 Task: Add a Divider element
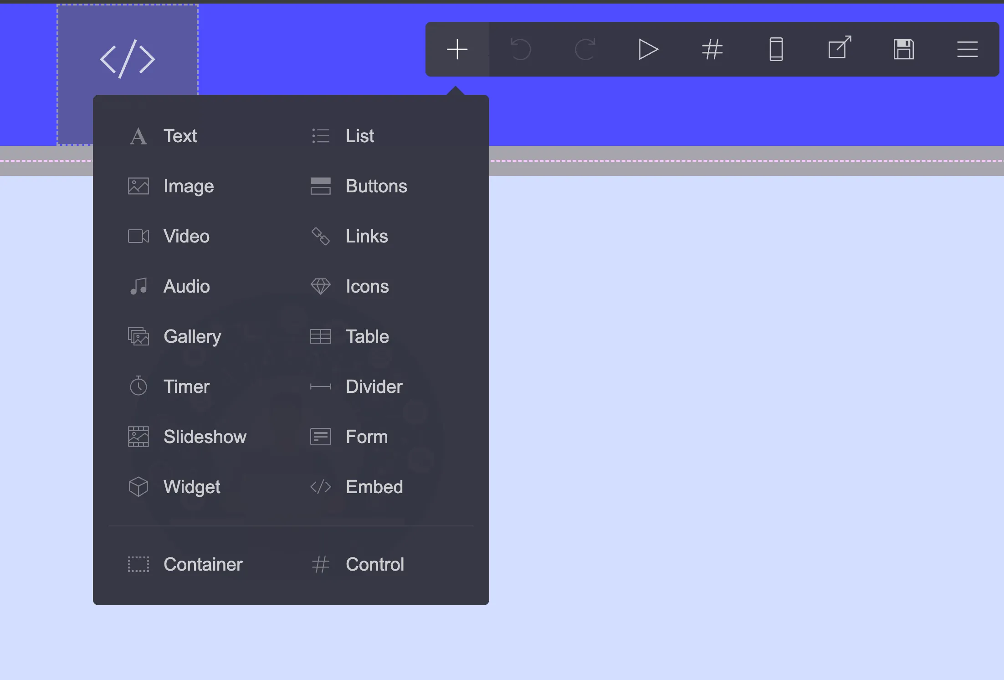374,386
